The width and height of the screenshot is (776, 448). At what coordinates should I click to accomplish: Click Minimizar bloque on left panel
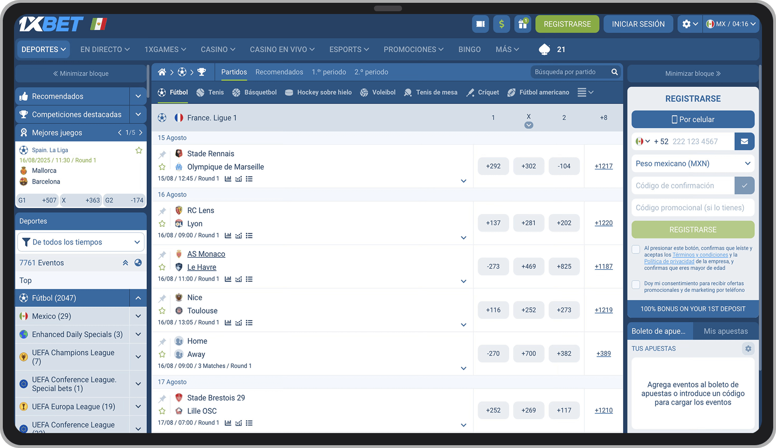coord(81,74)
